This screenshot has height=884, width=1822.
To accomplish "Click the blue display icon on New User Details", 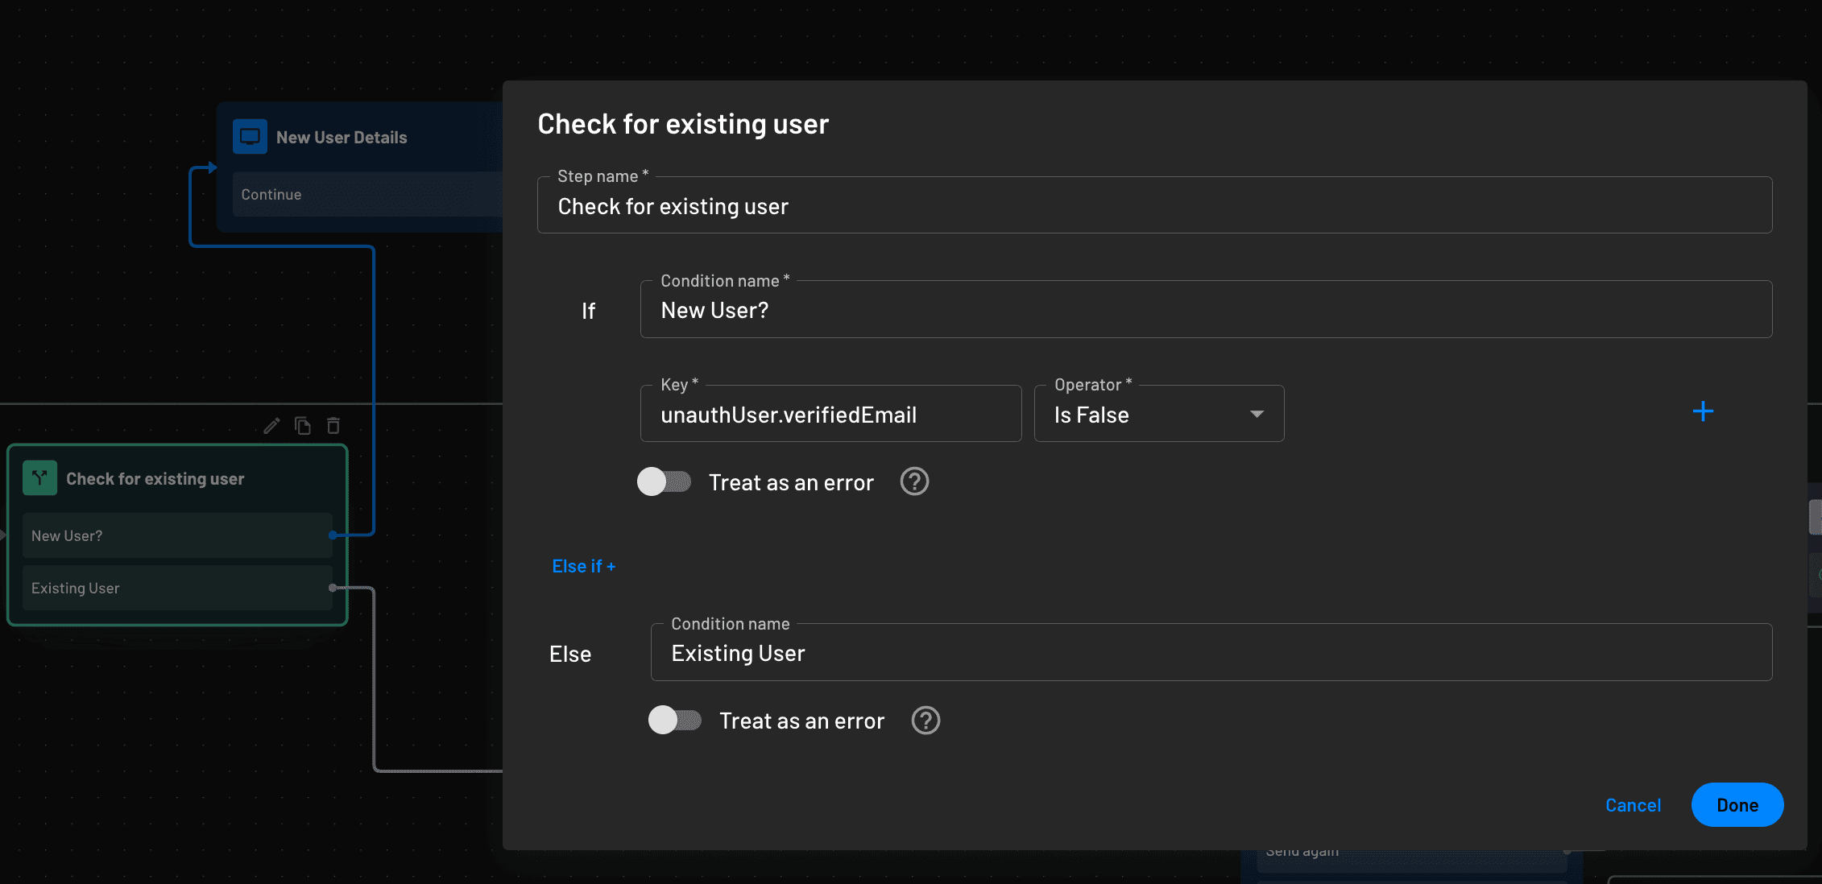I will coord(249,136).
